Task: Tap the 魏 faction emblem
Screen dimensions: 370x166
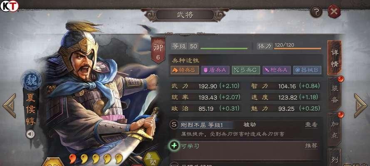Action: tap(31, 80)
